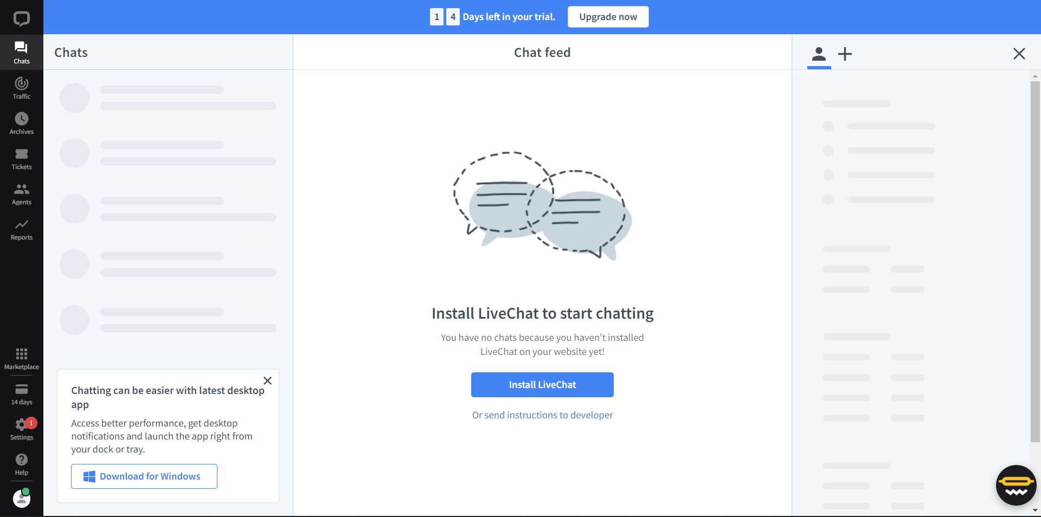Viewport: 1041px width, 517px height.
Task: Close the details side panel
Action: [x=1019, y=53]
